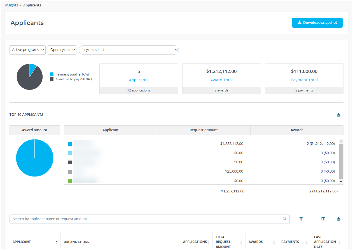This screenshot has width=353, height=252.
Task: Open the Award Total link
Action: (x=221, y=80)
